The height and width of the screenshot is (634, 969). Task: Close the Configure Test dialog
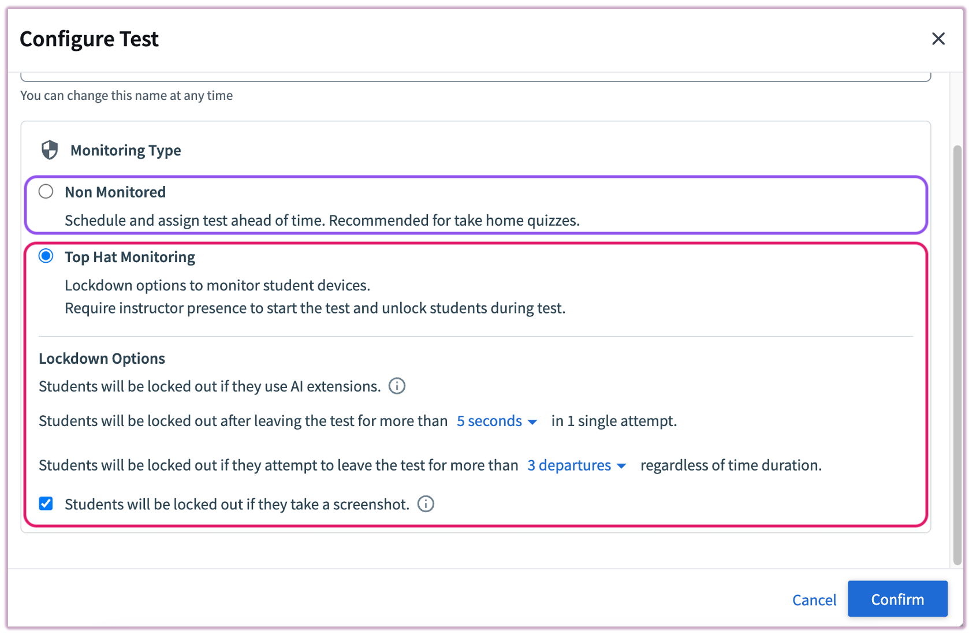[x=938, y=39]
